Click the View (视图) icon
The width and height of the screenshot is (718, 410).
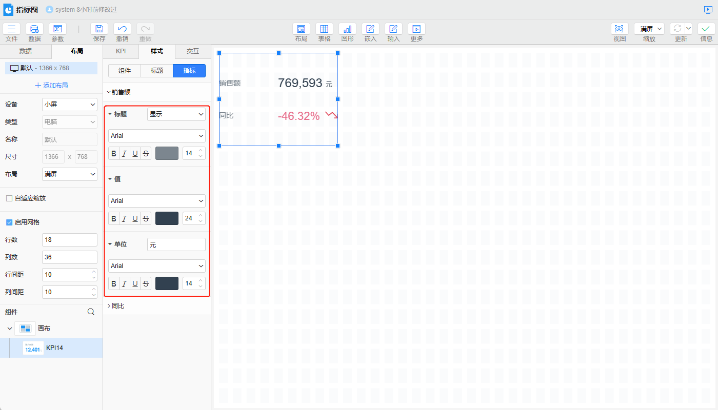[620, 29]
